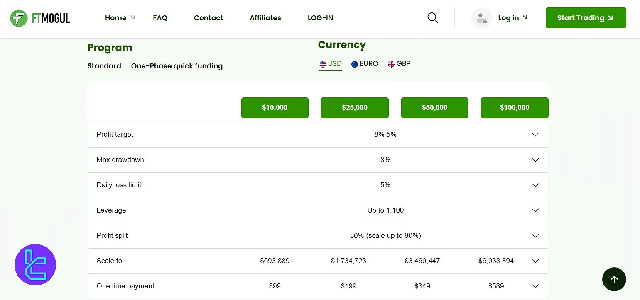Click the US flag icon
640x300 pixels.
coord(323,64)
